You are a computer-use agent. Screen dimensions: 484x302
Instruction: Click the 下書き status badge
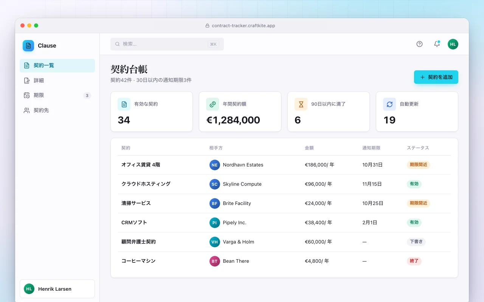(416, 242)
